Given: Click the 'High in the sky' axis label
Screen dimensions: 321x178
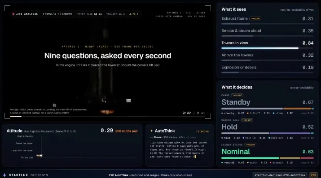Looking at the screenshot, I should point(25,136).
